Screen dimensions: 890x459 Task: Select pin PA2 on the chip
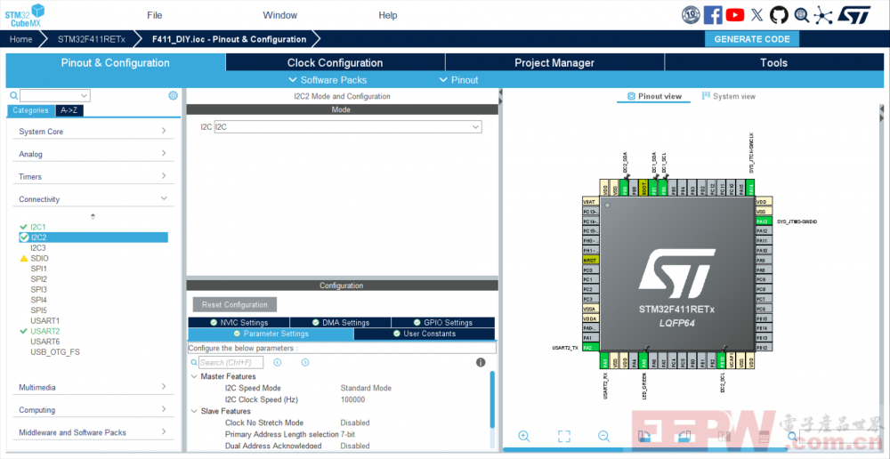[591, 347]
